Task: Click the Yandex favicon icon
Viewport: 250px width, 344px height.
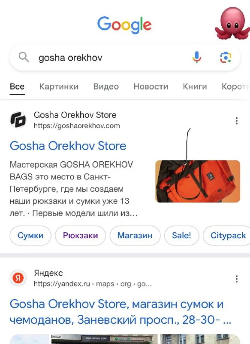Action: point(18,278)
